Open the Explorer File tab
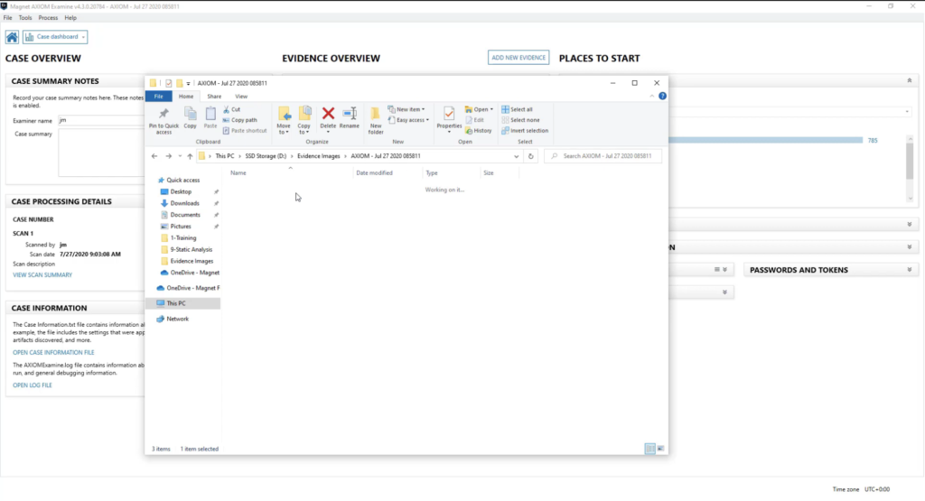This screenshot has height=501, width=925. tap(159, 97)
